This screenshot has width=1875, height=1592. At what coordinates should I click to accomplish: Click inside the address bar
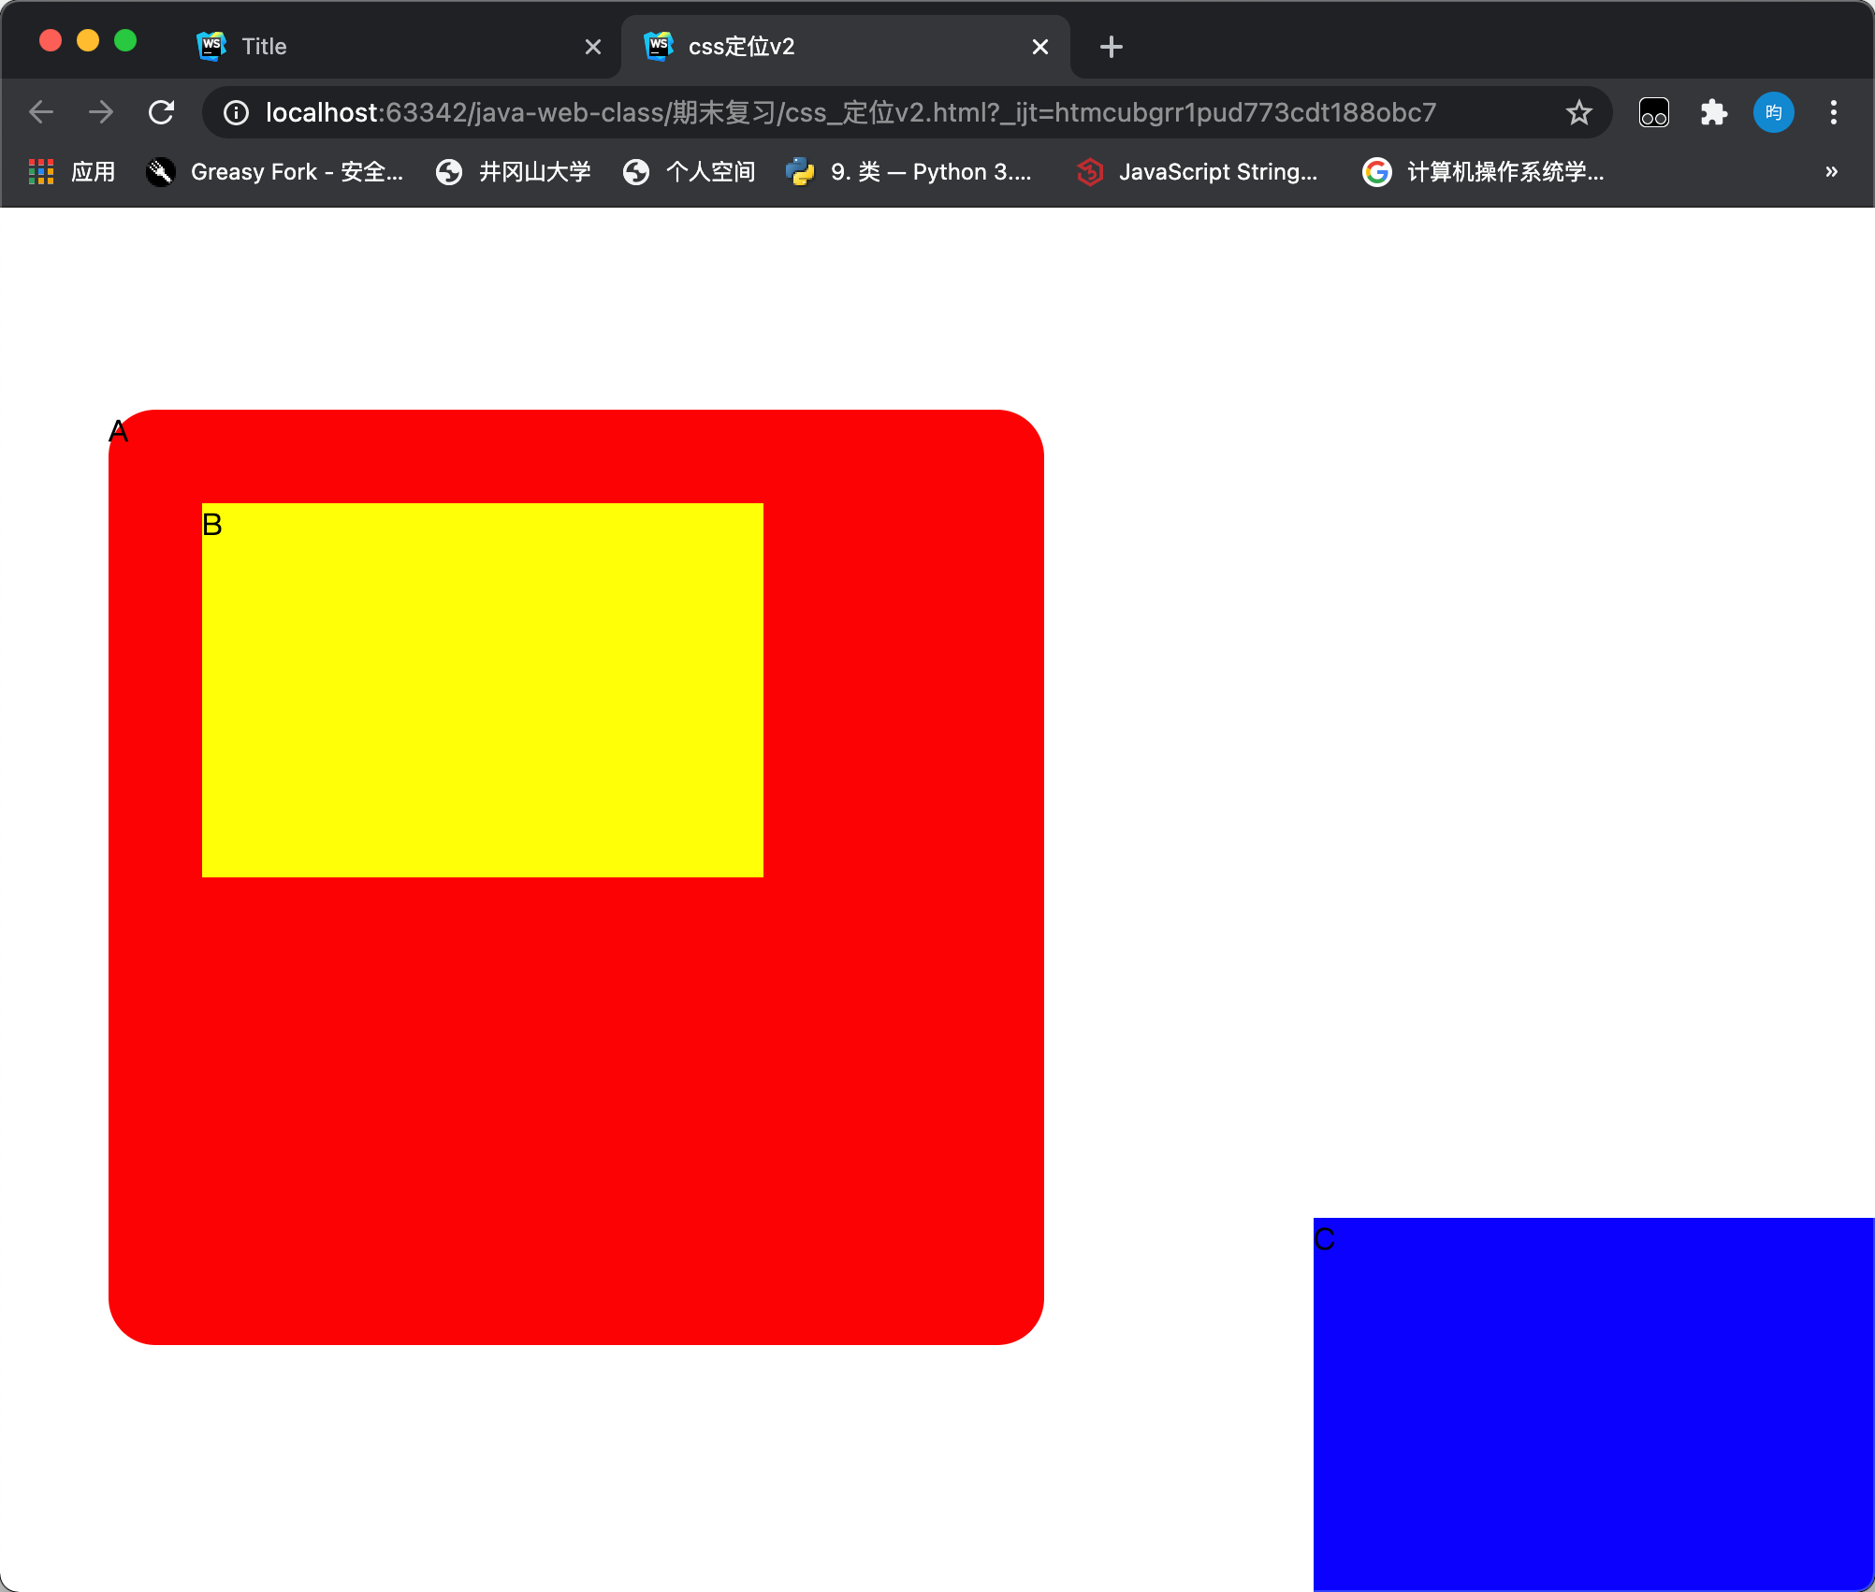point(842,112)
